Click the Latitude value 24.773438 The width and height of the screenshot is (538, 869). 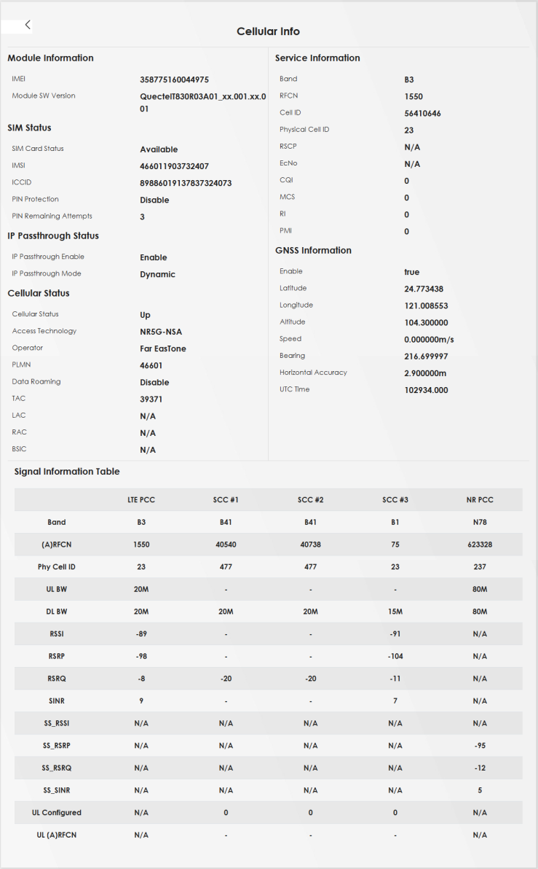pyautogui.click(x=424, y=289)
